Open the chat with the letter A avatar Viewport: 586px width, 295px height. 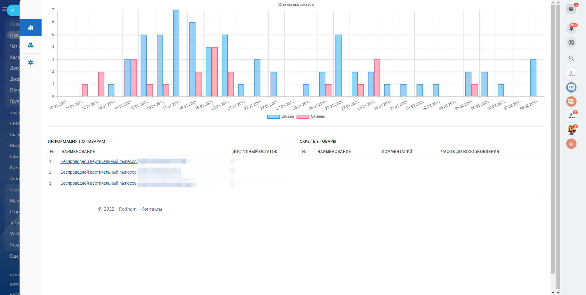(x=571, y=144)
